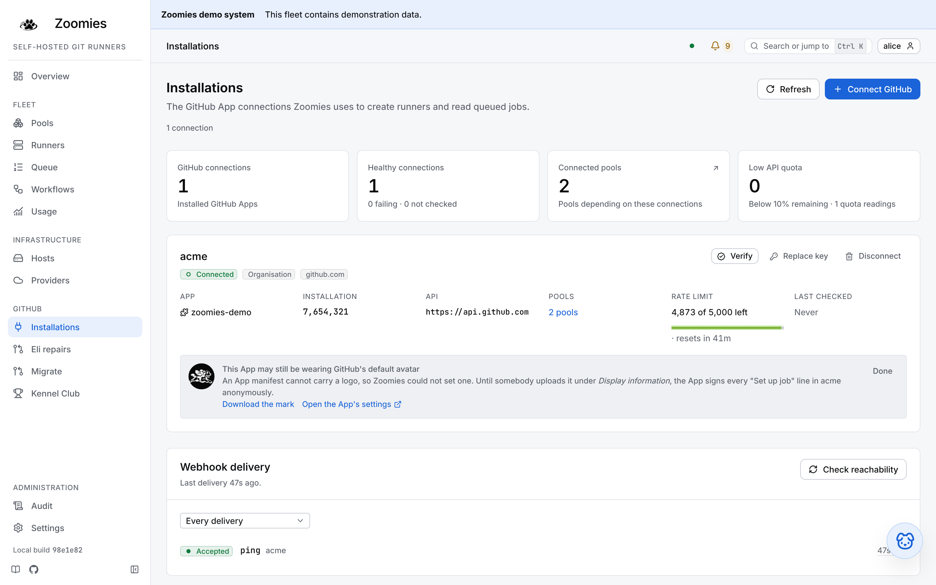Screen dimensions: 936x585
Task: Open Audit in the sidebar
Action: (x=75, y=506)
